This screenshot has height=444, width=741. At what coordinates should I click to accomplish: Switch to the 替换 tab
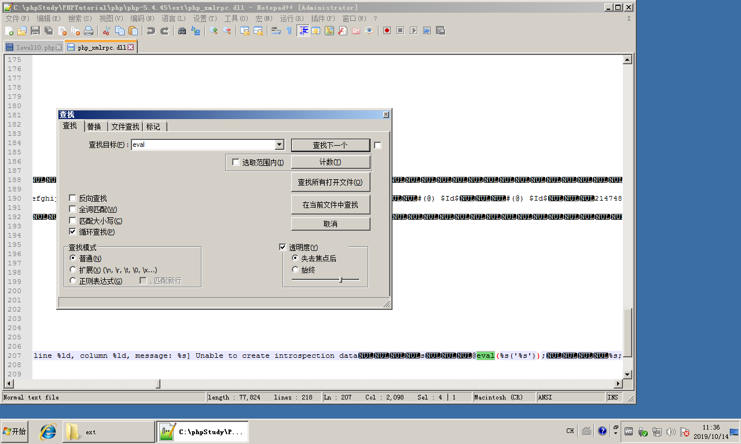[x=94, y=127]
